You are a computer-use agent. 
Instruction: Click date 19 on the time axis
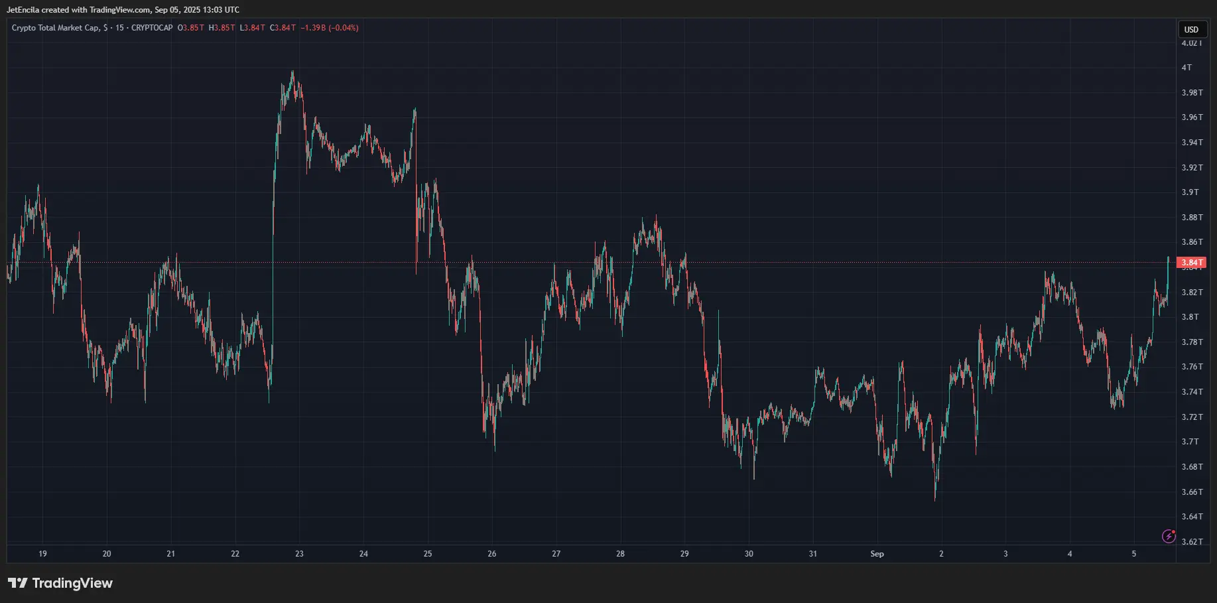pos(42,554)
